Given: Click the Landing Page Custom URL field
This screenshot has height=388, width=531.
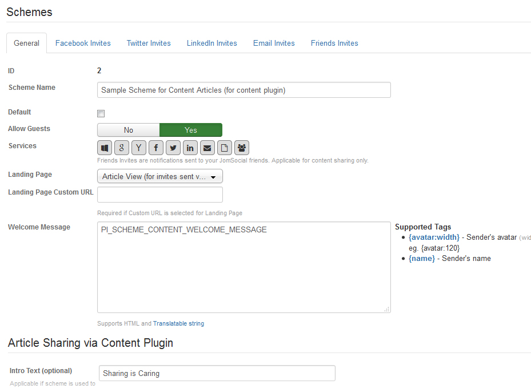Looking at the screenshot, I should (x=159, y=195).
